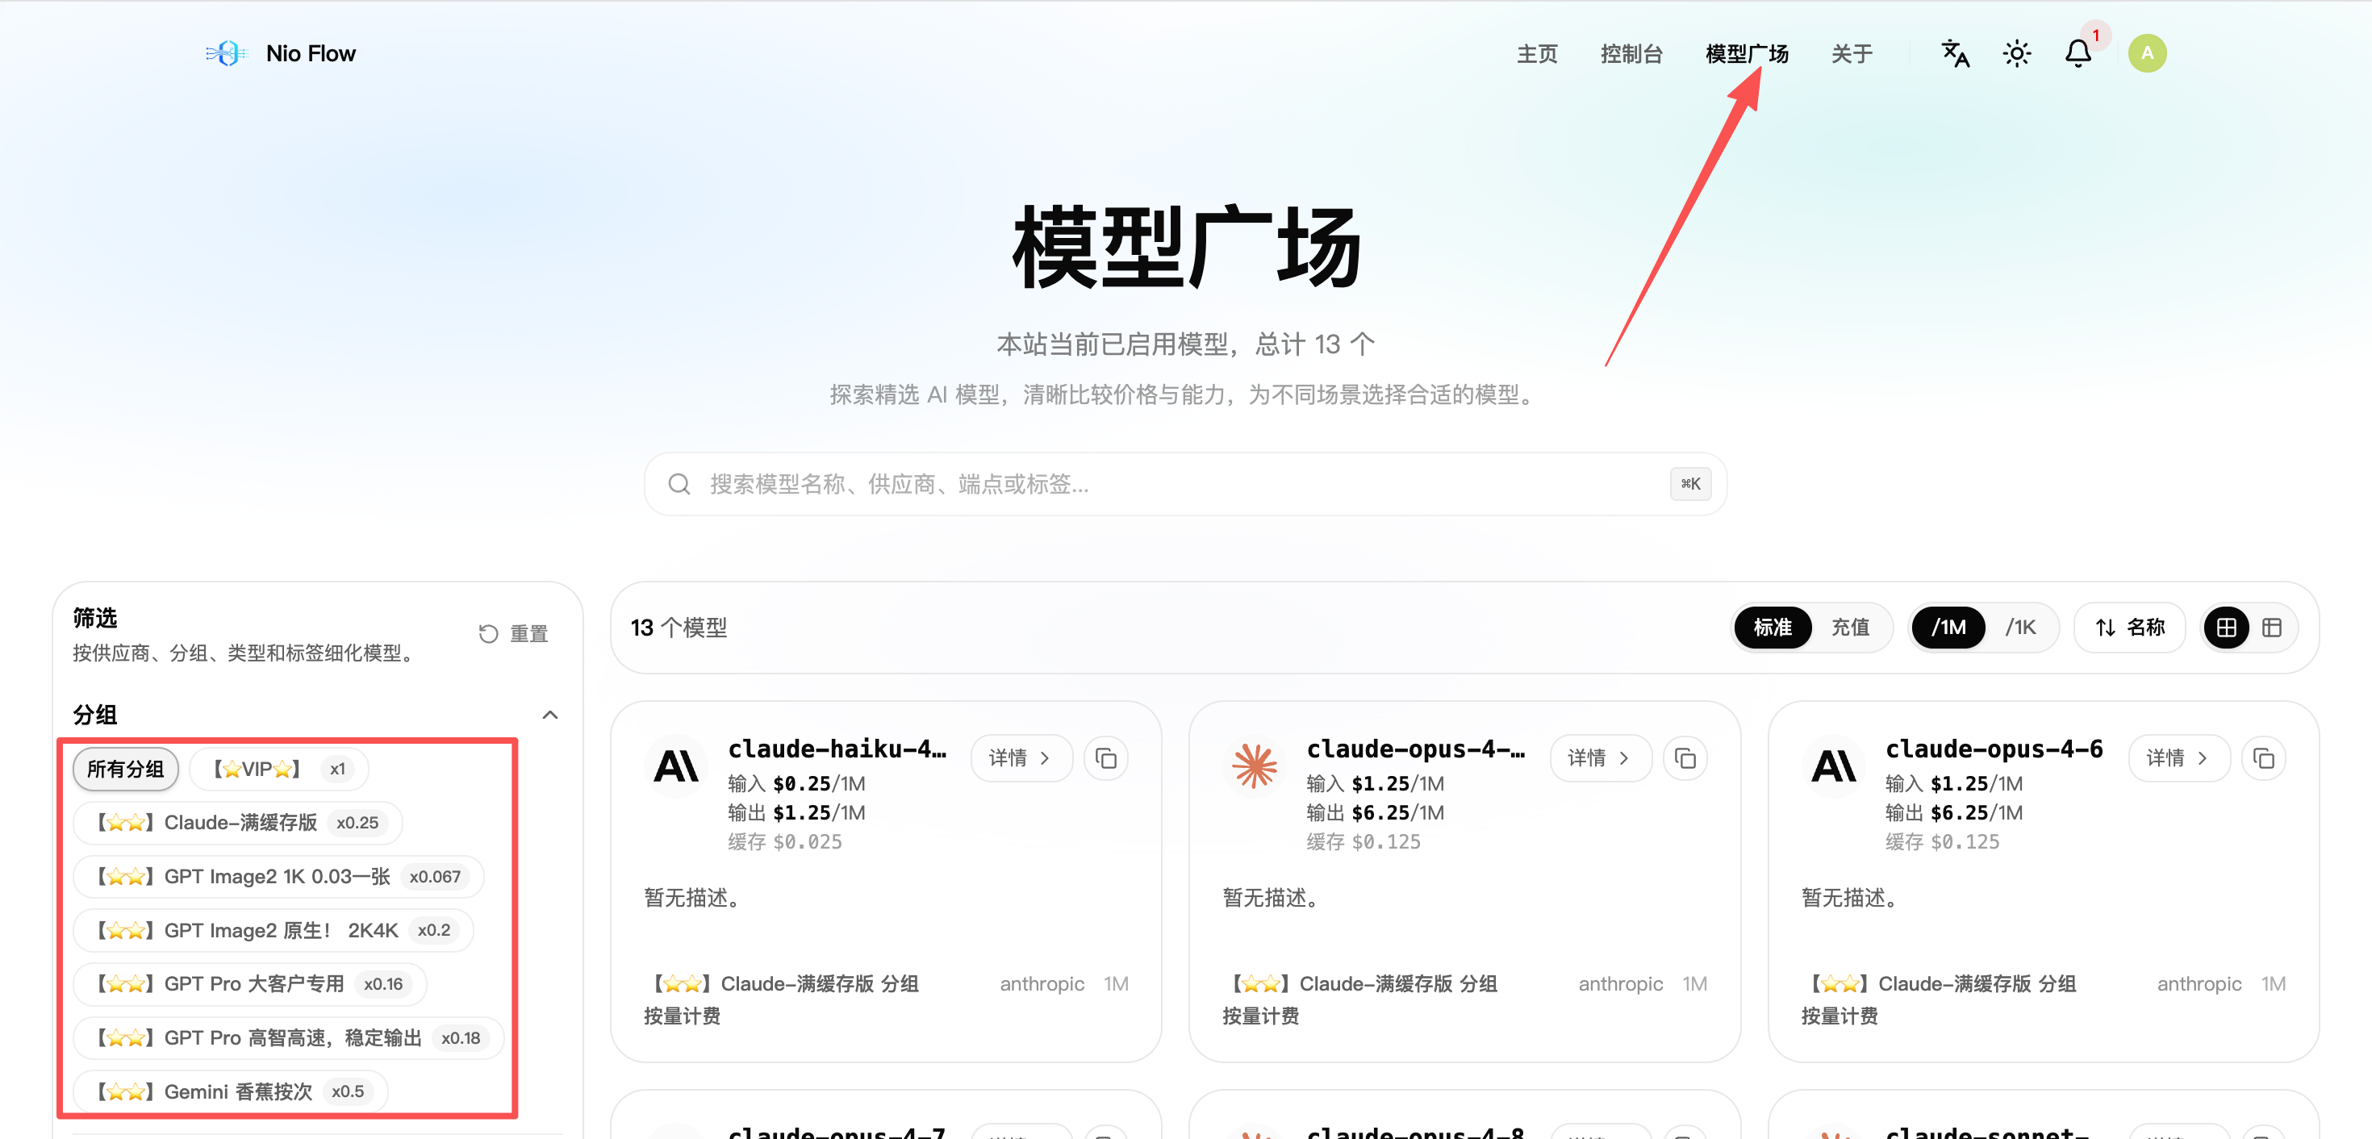Filter by GPT Pro 高智高速 group
Viewport: 2372px width, 1139px height.
pyautogui.click(x=288, y=1037)
